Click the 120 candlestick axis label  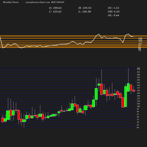[138, 96]
